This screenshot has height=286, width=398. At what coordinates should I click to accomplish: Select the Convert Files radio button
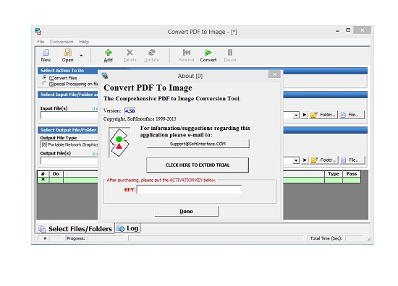pyautogui.click(x=45, y=77)
